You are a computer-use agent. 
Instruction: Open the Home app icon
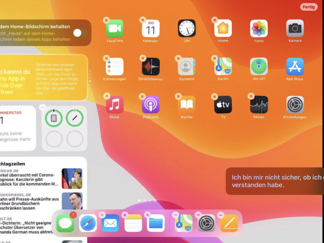tap(223, 28)
